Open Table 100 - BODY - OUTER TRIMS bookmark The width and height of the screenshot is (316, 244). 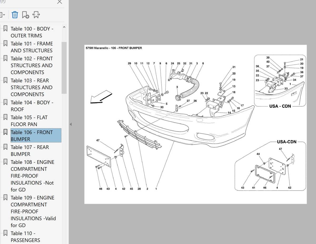click(32, 32)
